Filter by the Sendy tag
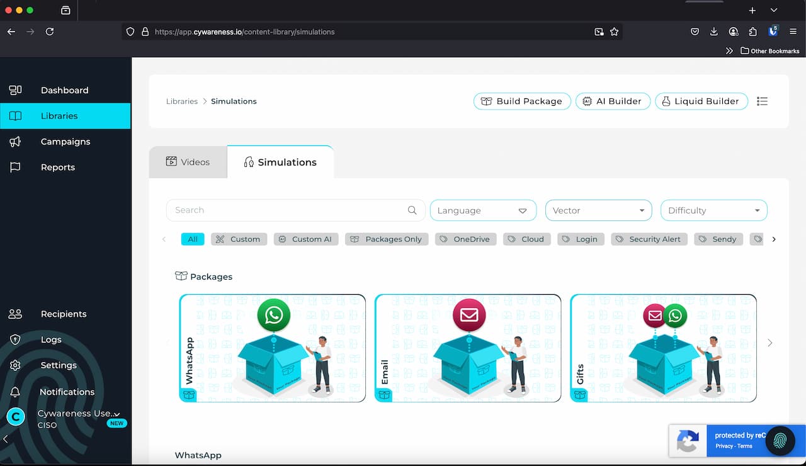The image size is (806, 466). [719, 239]
